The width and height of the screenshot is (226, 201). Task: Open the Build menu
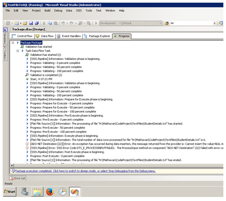(47, 11)
